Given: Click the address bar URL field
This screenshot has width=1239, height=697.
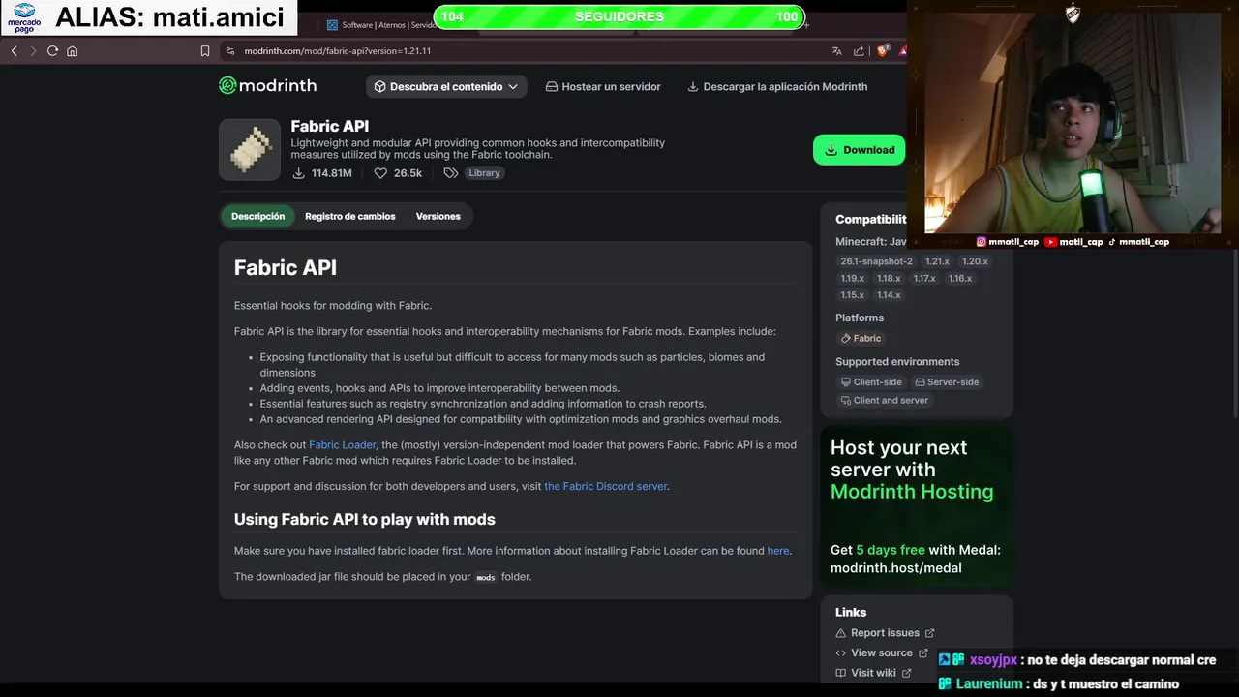Looking at the screenshot, I should 523,51.
